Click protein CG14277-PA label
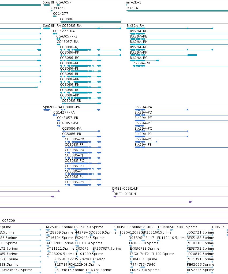The width and height of the screenshot is (228, 274). [x=64, y=112]
